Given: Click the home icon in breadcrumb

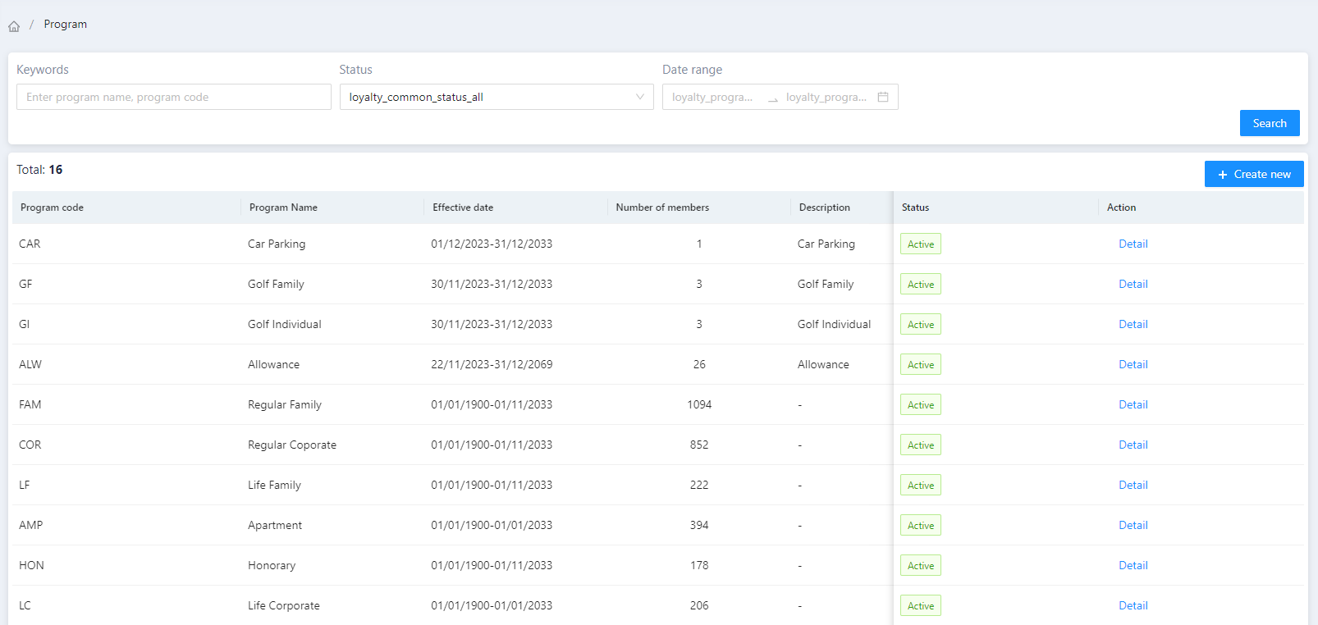Looking at the screenshot, I should pos(14,26).
